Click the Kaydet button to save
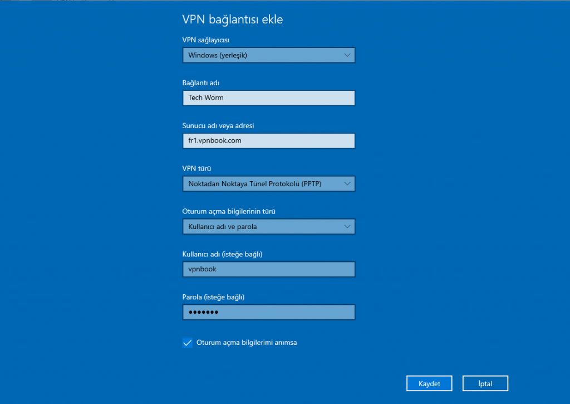 (x=429, y=383)
